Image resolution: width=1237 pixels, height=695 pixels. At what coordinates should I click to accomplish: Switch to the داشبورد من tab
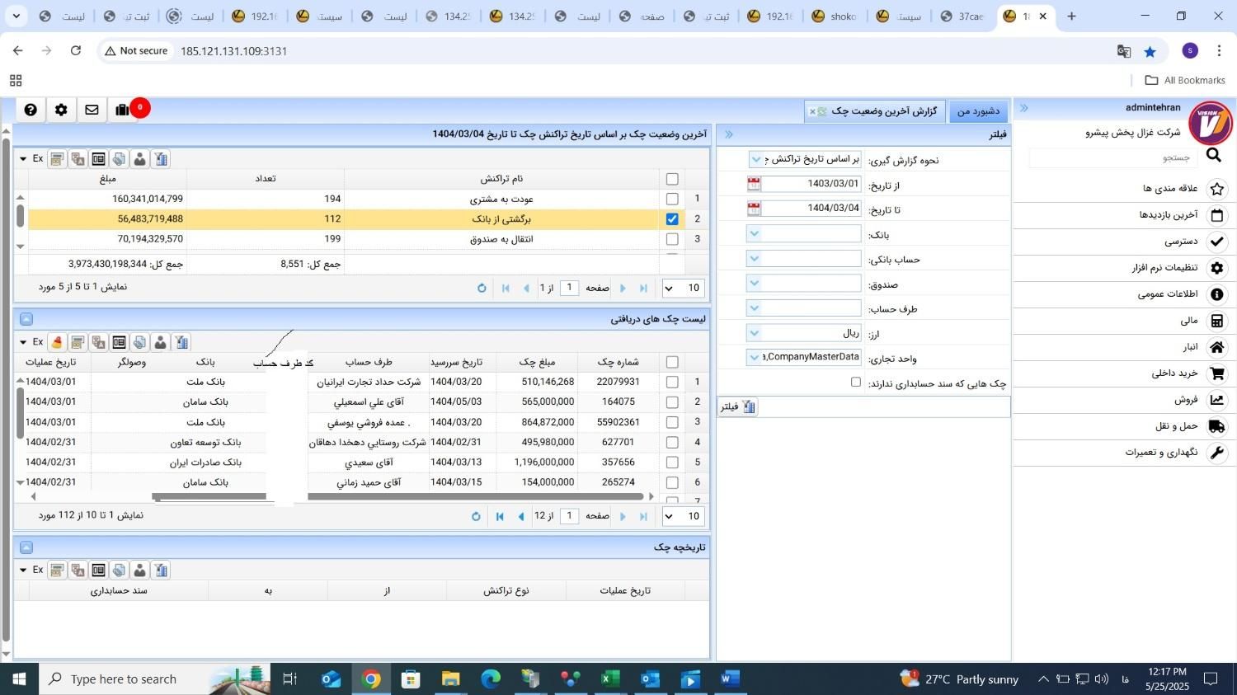pyautogui.click(x=977, y=110)
